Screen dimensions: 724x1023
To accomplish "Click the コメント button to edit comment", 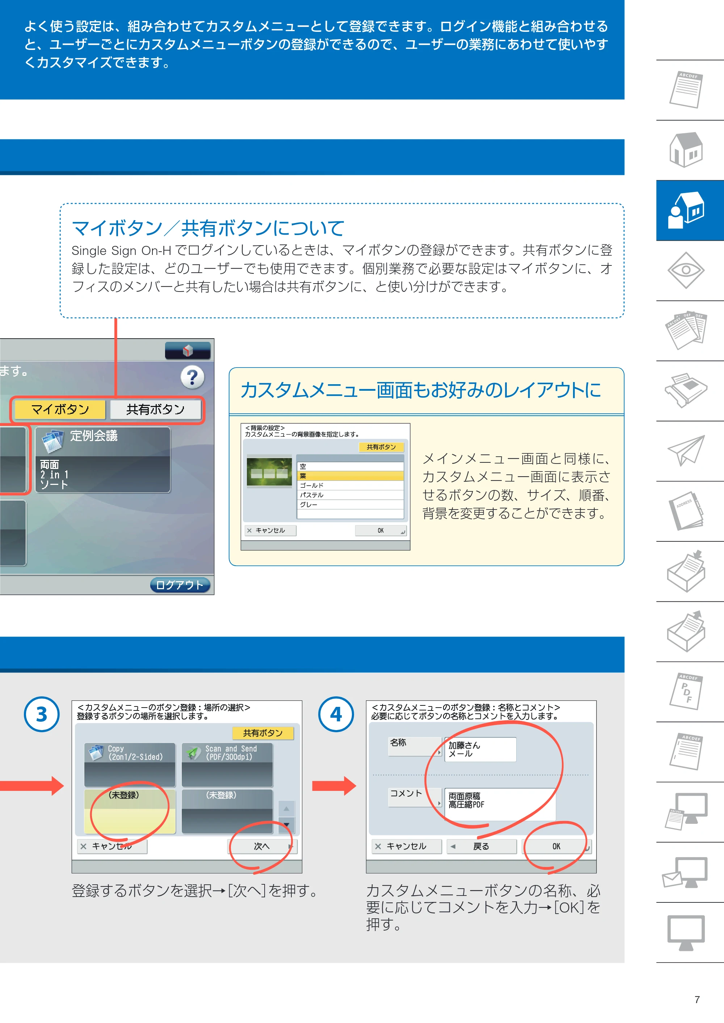I will coord(416,797).
